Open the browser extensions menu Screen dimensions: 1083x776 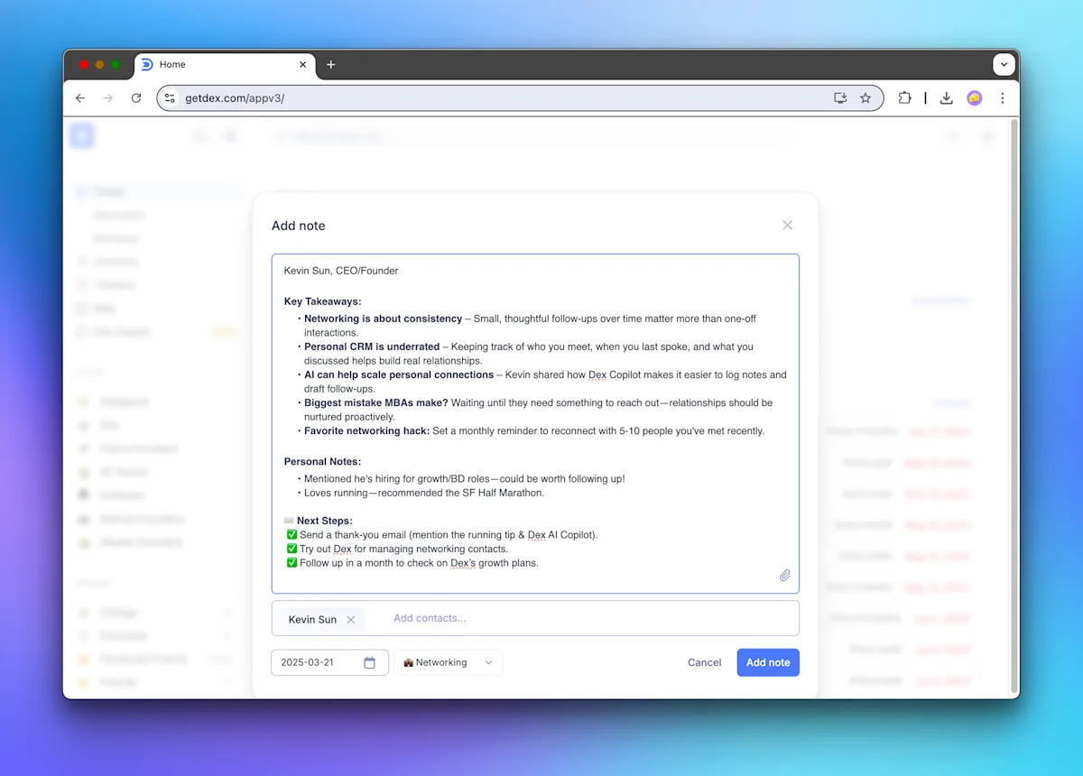(x=904, y=98)
